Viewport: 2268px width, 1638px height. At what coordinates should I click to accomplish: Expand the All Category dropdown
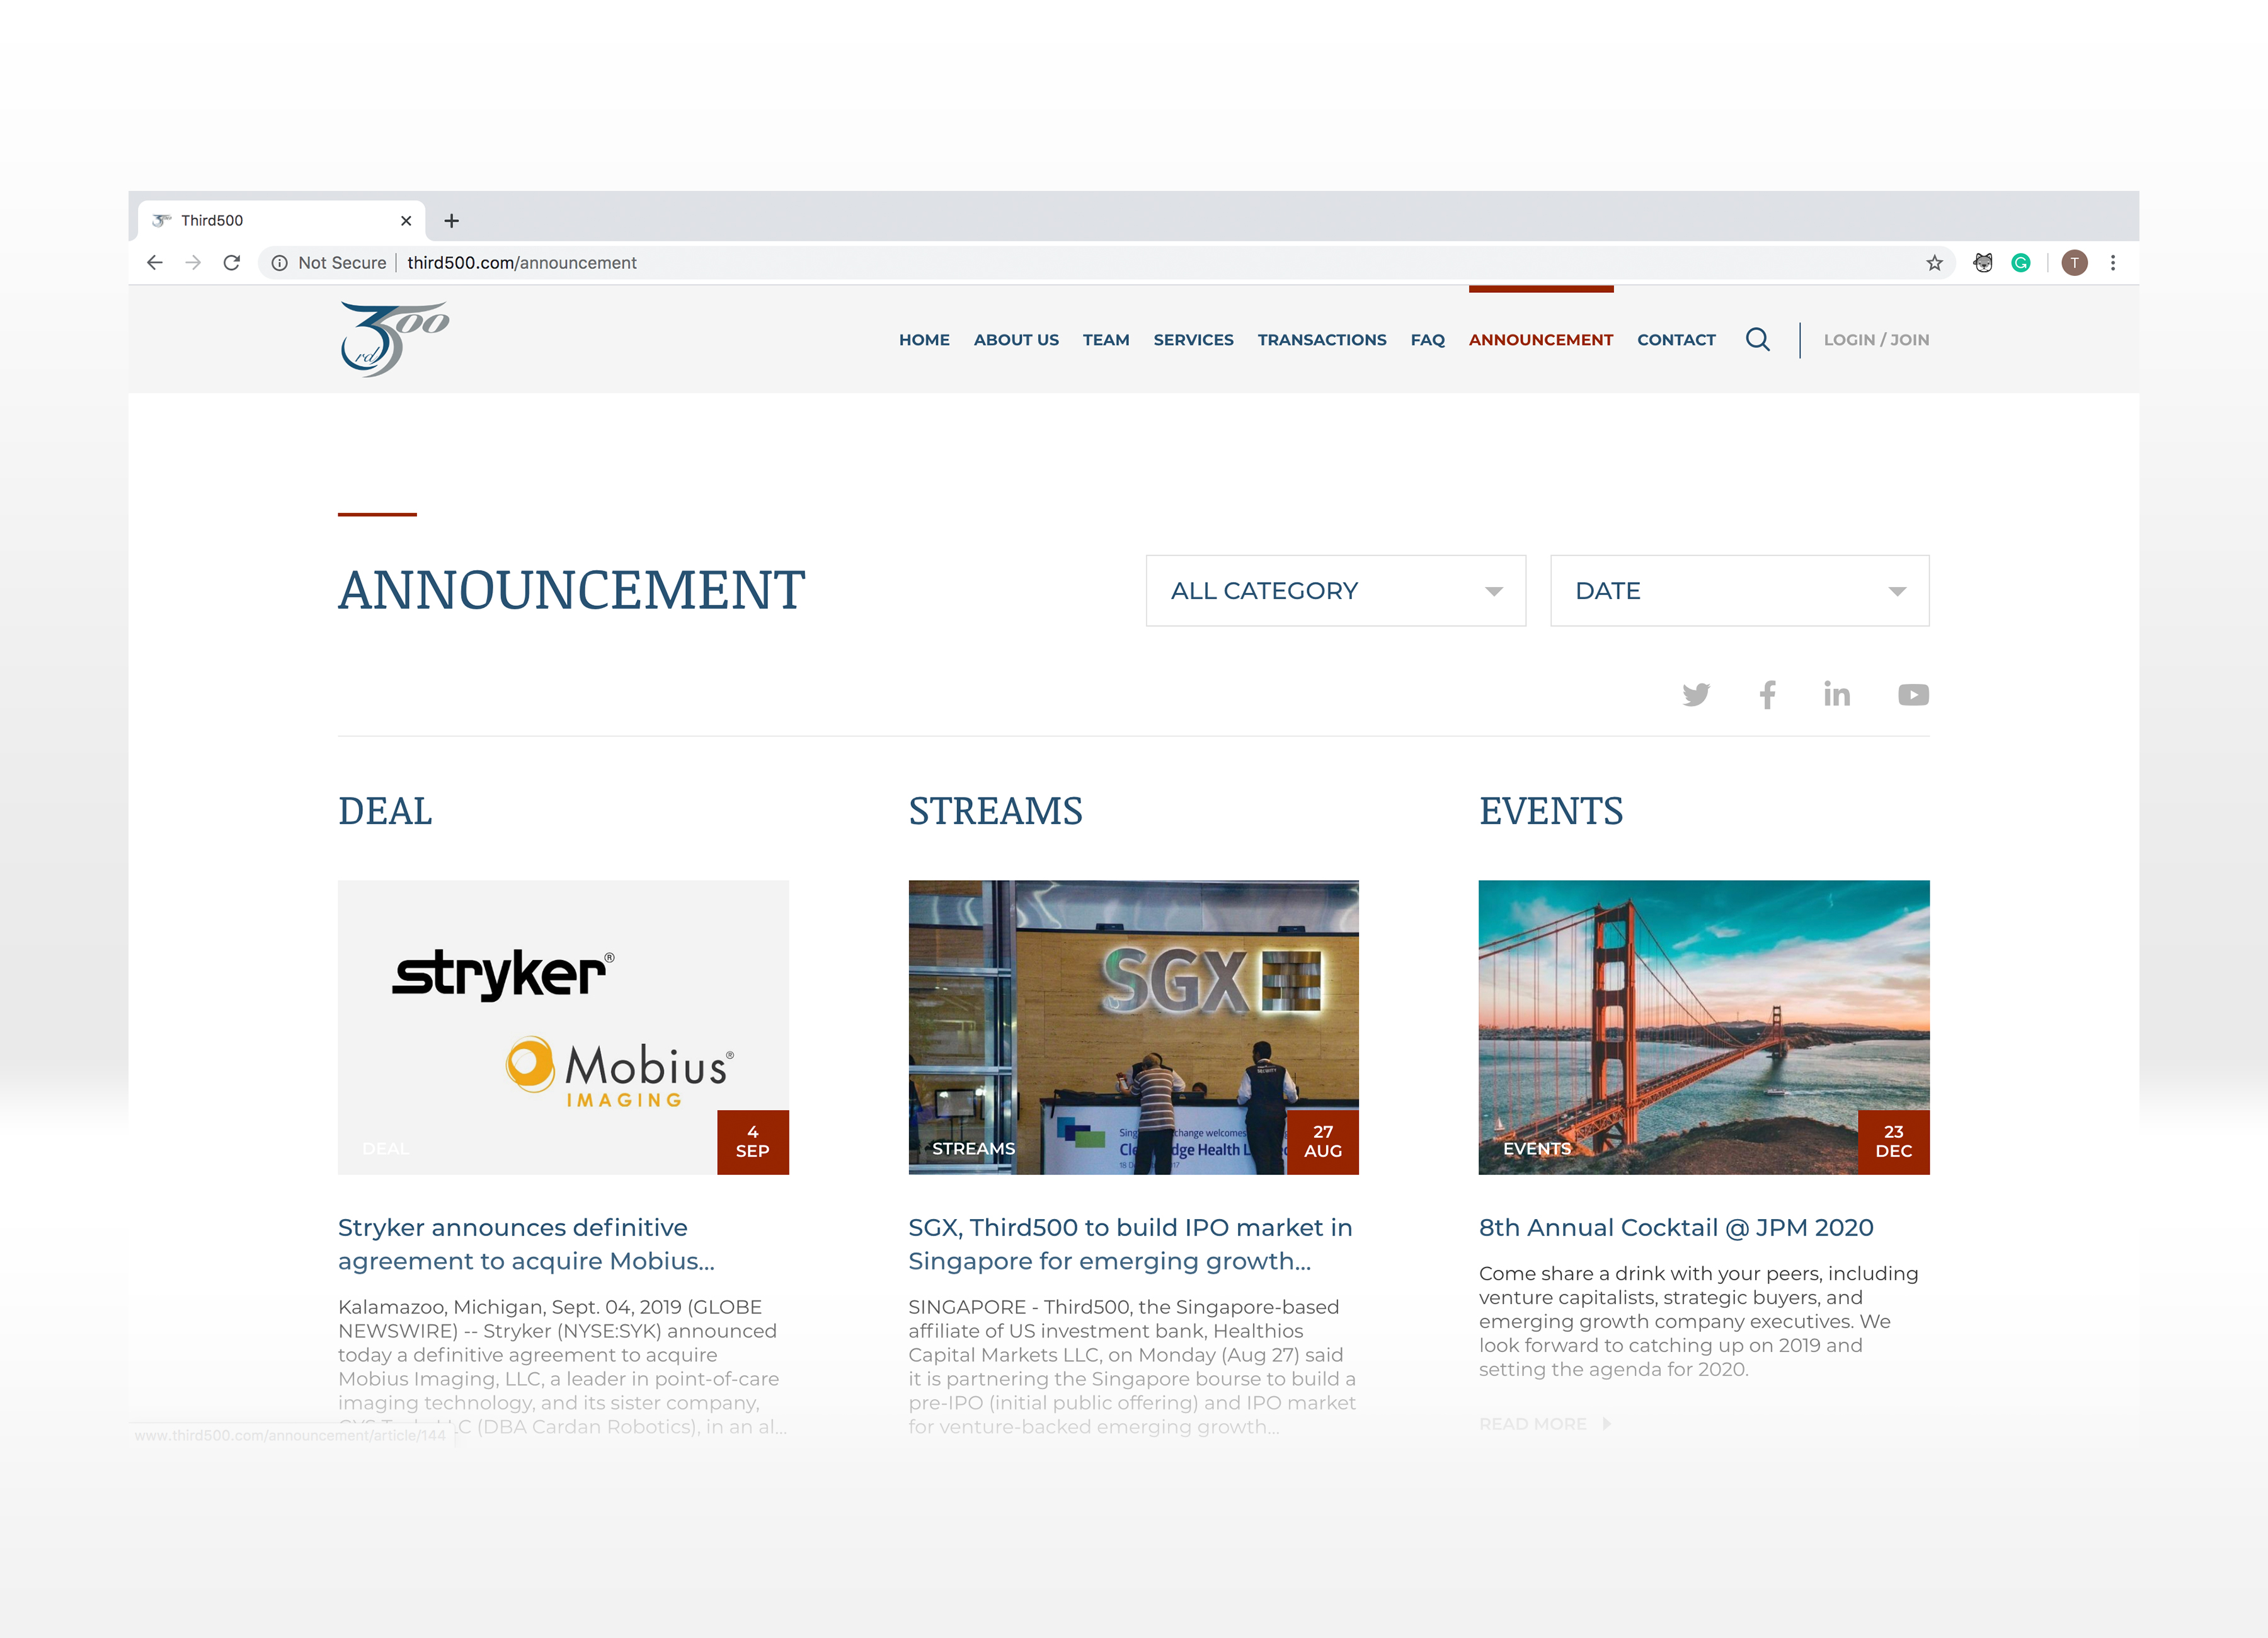(1335, 591)
